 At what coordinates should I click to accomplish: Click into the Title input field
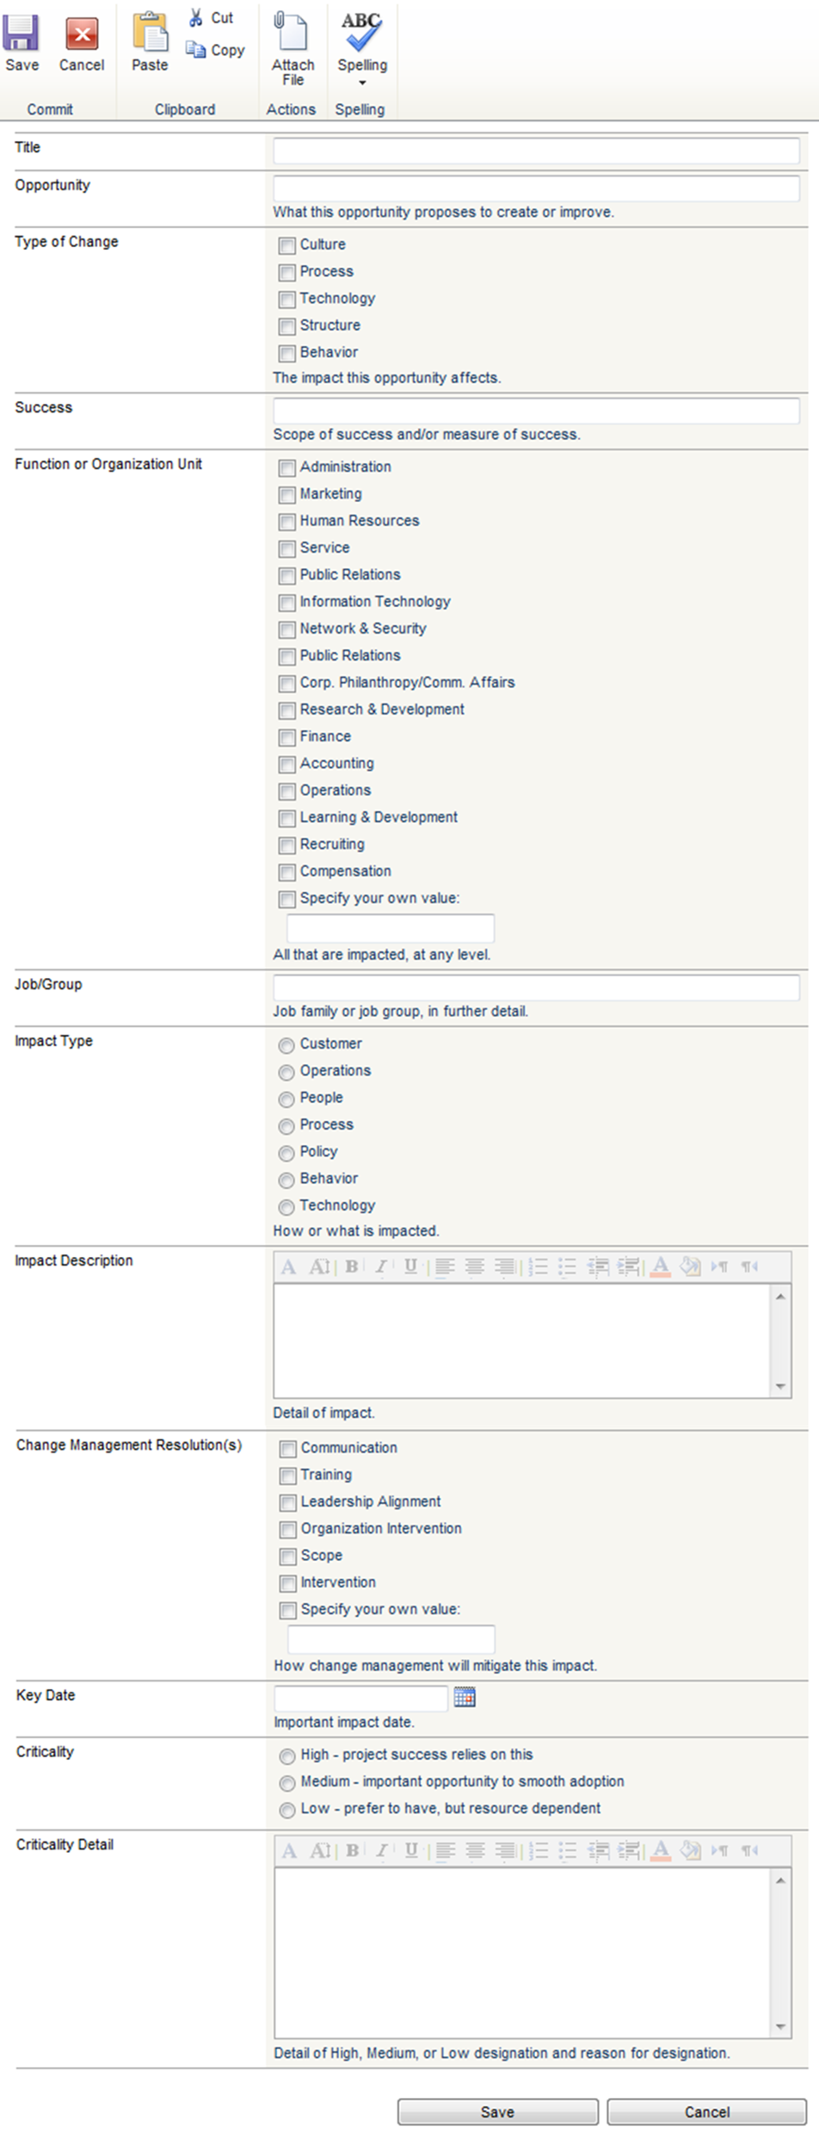point(536,151)
